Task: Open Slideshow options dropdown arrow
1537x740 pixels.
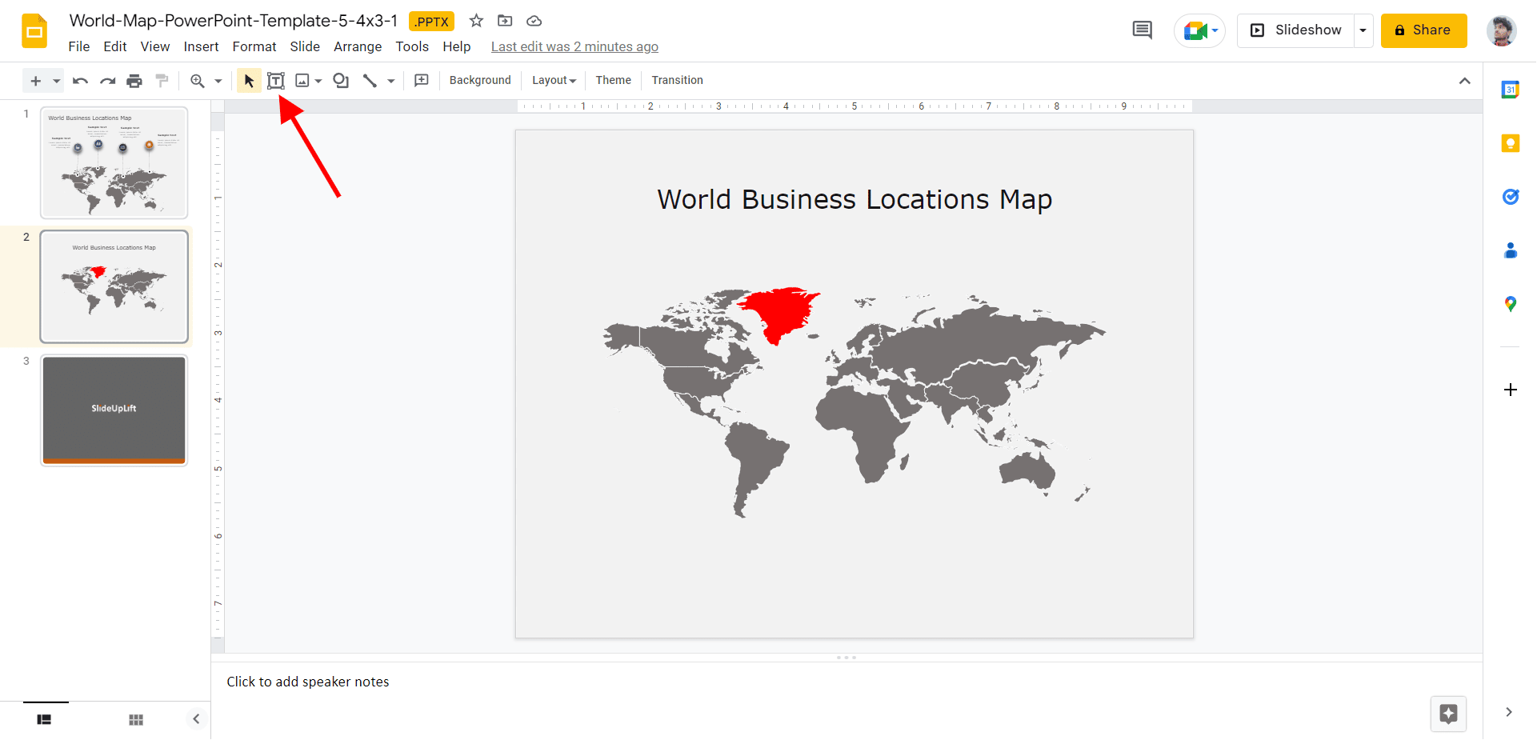Action: click(x=1363, y=30)
